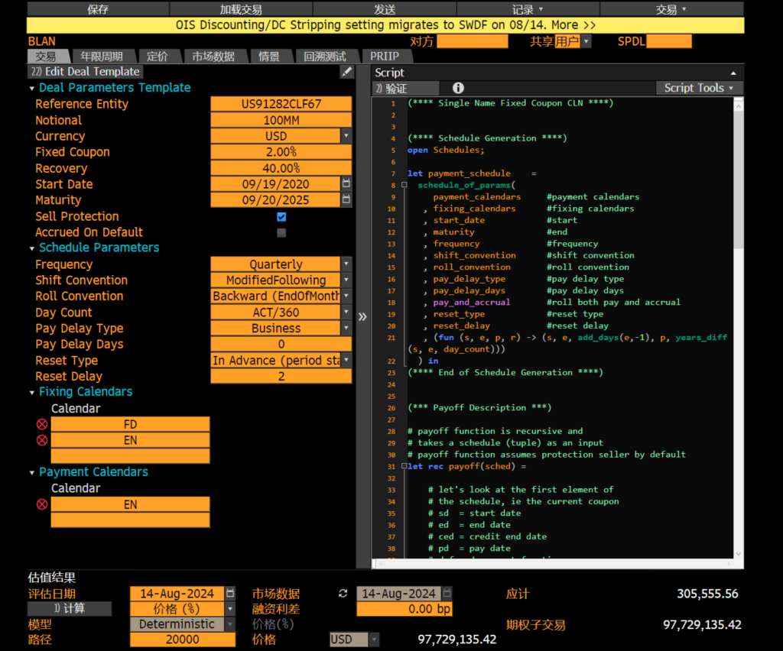Switch to the 市场数据 tab
Screen dimensions: 783x651
click(213, 57)
